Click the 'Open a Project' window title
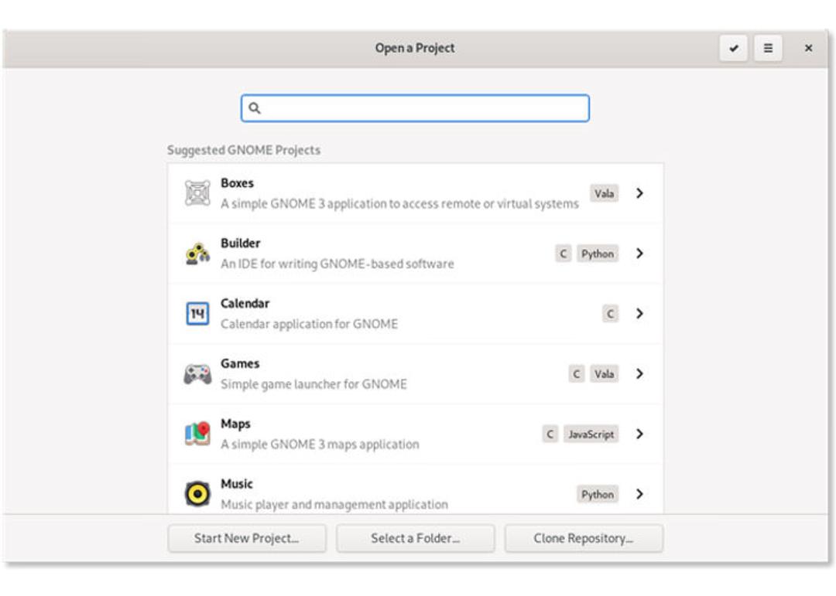Image resolution: width=836 pixels, height=596 pixels. click(x=415, y=48)
